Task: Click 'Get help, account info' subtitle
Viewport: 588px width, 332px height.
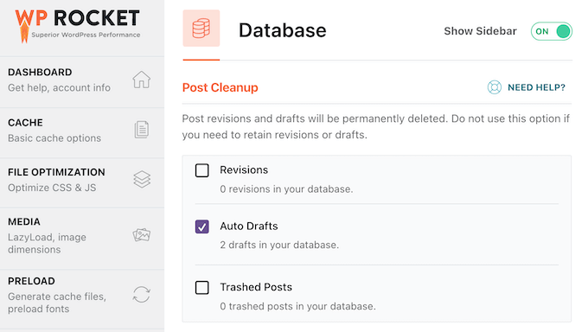Action: [x=60, y=88]
